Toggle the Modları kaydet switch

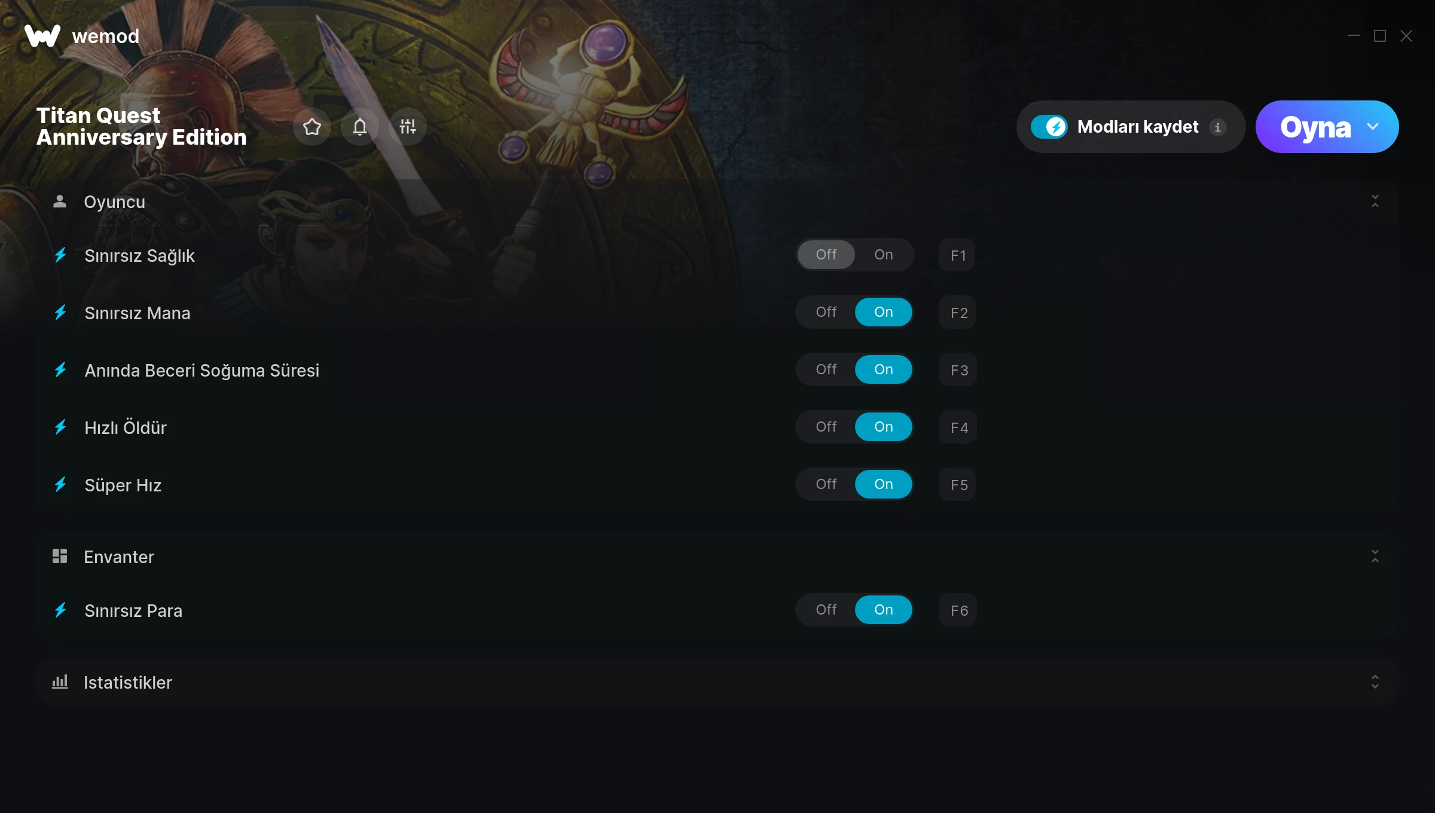1049,127
